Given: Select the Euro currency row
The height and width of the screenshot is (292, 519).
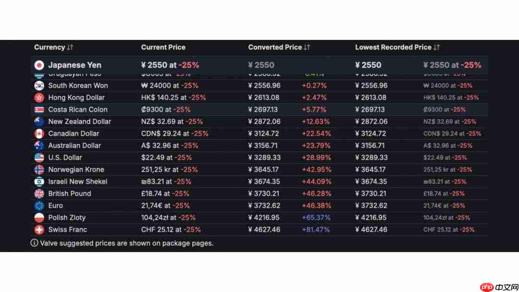Looking at the screenshot, I should click(x=55, y=206).
